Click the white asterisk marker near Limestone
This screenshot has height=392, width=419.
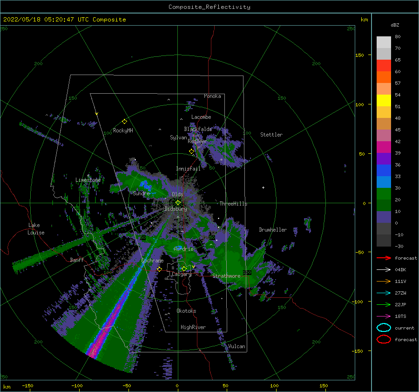tap(88, 176)
